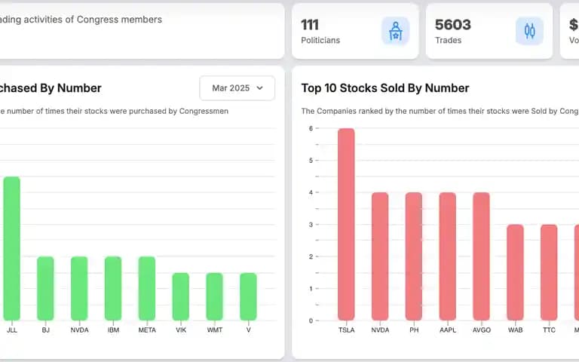Click the candlestick trades icon
Viewport: 579px width, 362px height.
(x=529, y=31)
